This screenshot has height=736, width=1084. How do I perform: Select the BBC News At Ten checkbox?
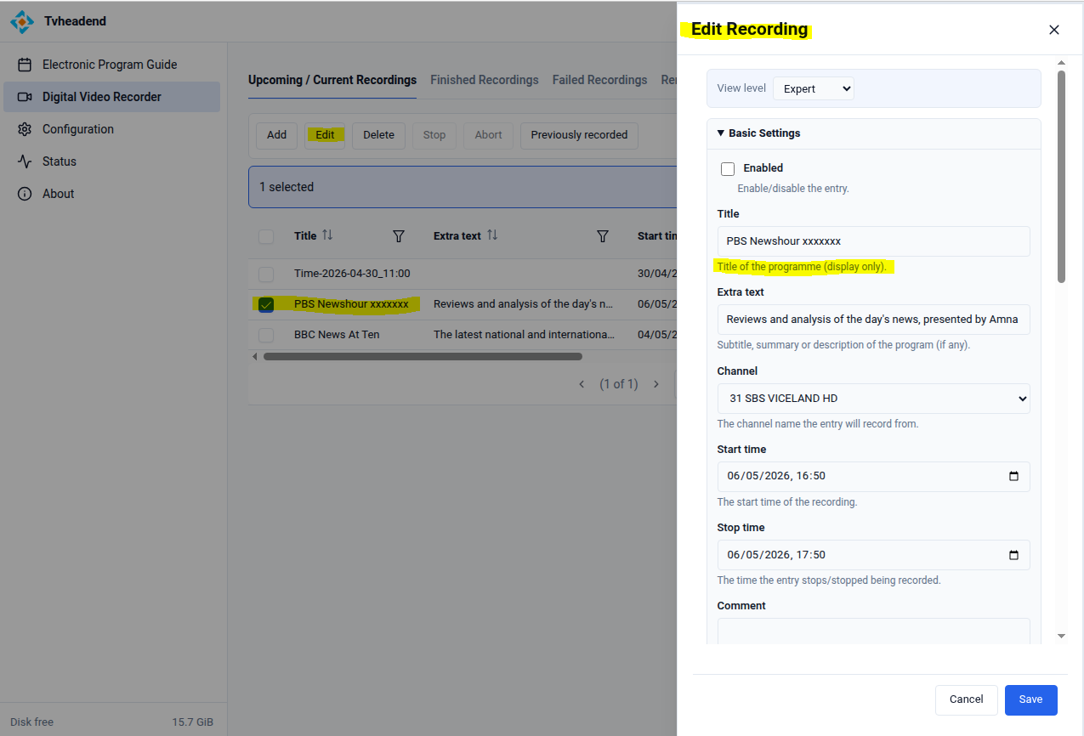pyautogui.click(x=266, y=335)
